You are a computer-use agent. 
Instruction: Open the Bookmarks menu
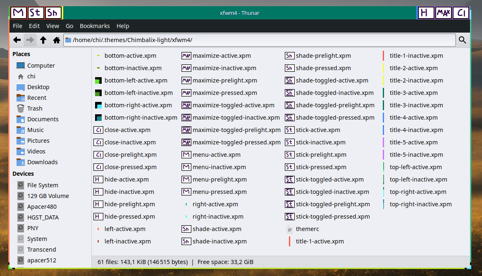[x=95, y=26]
